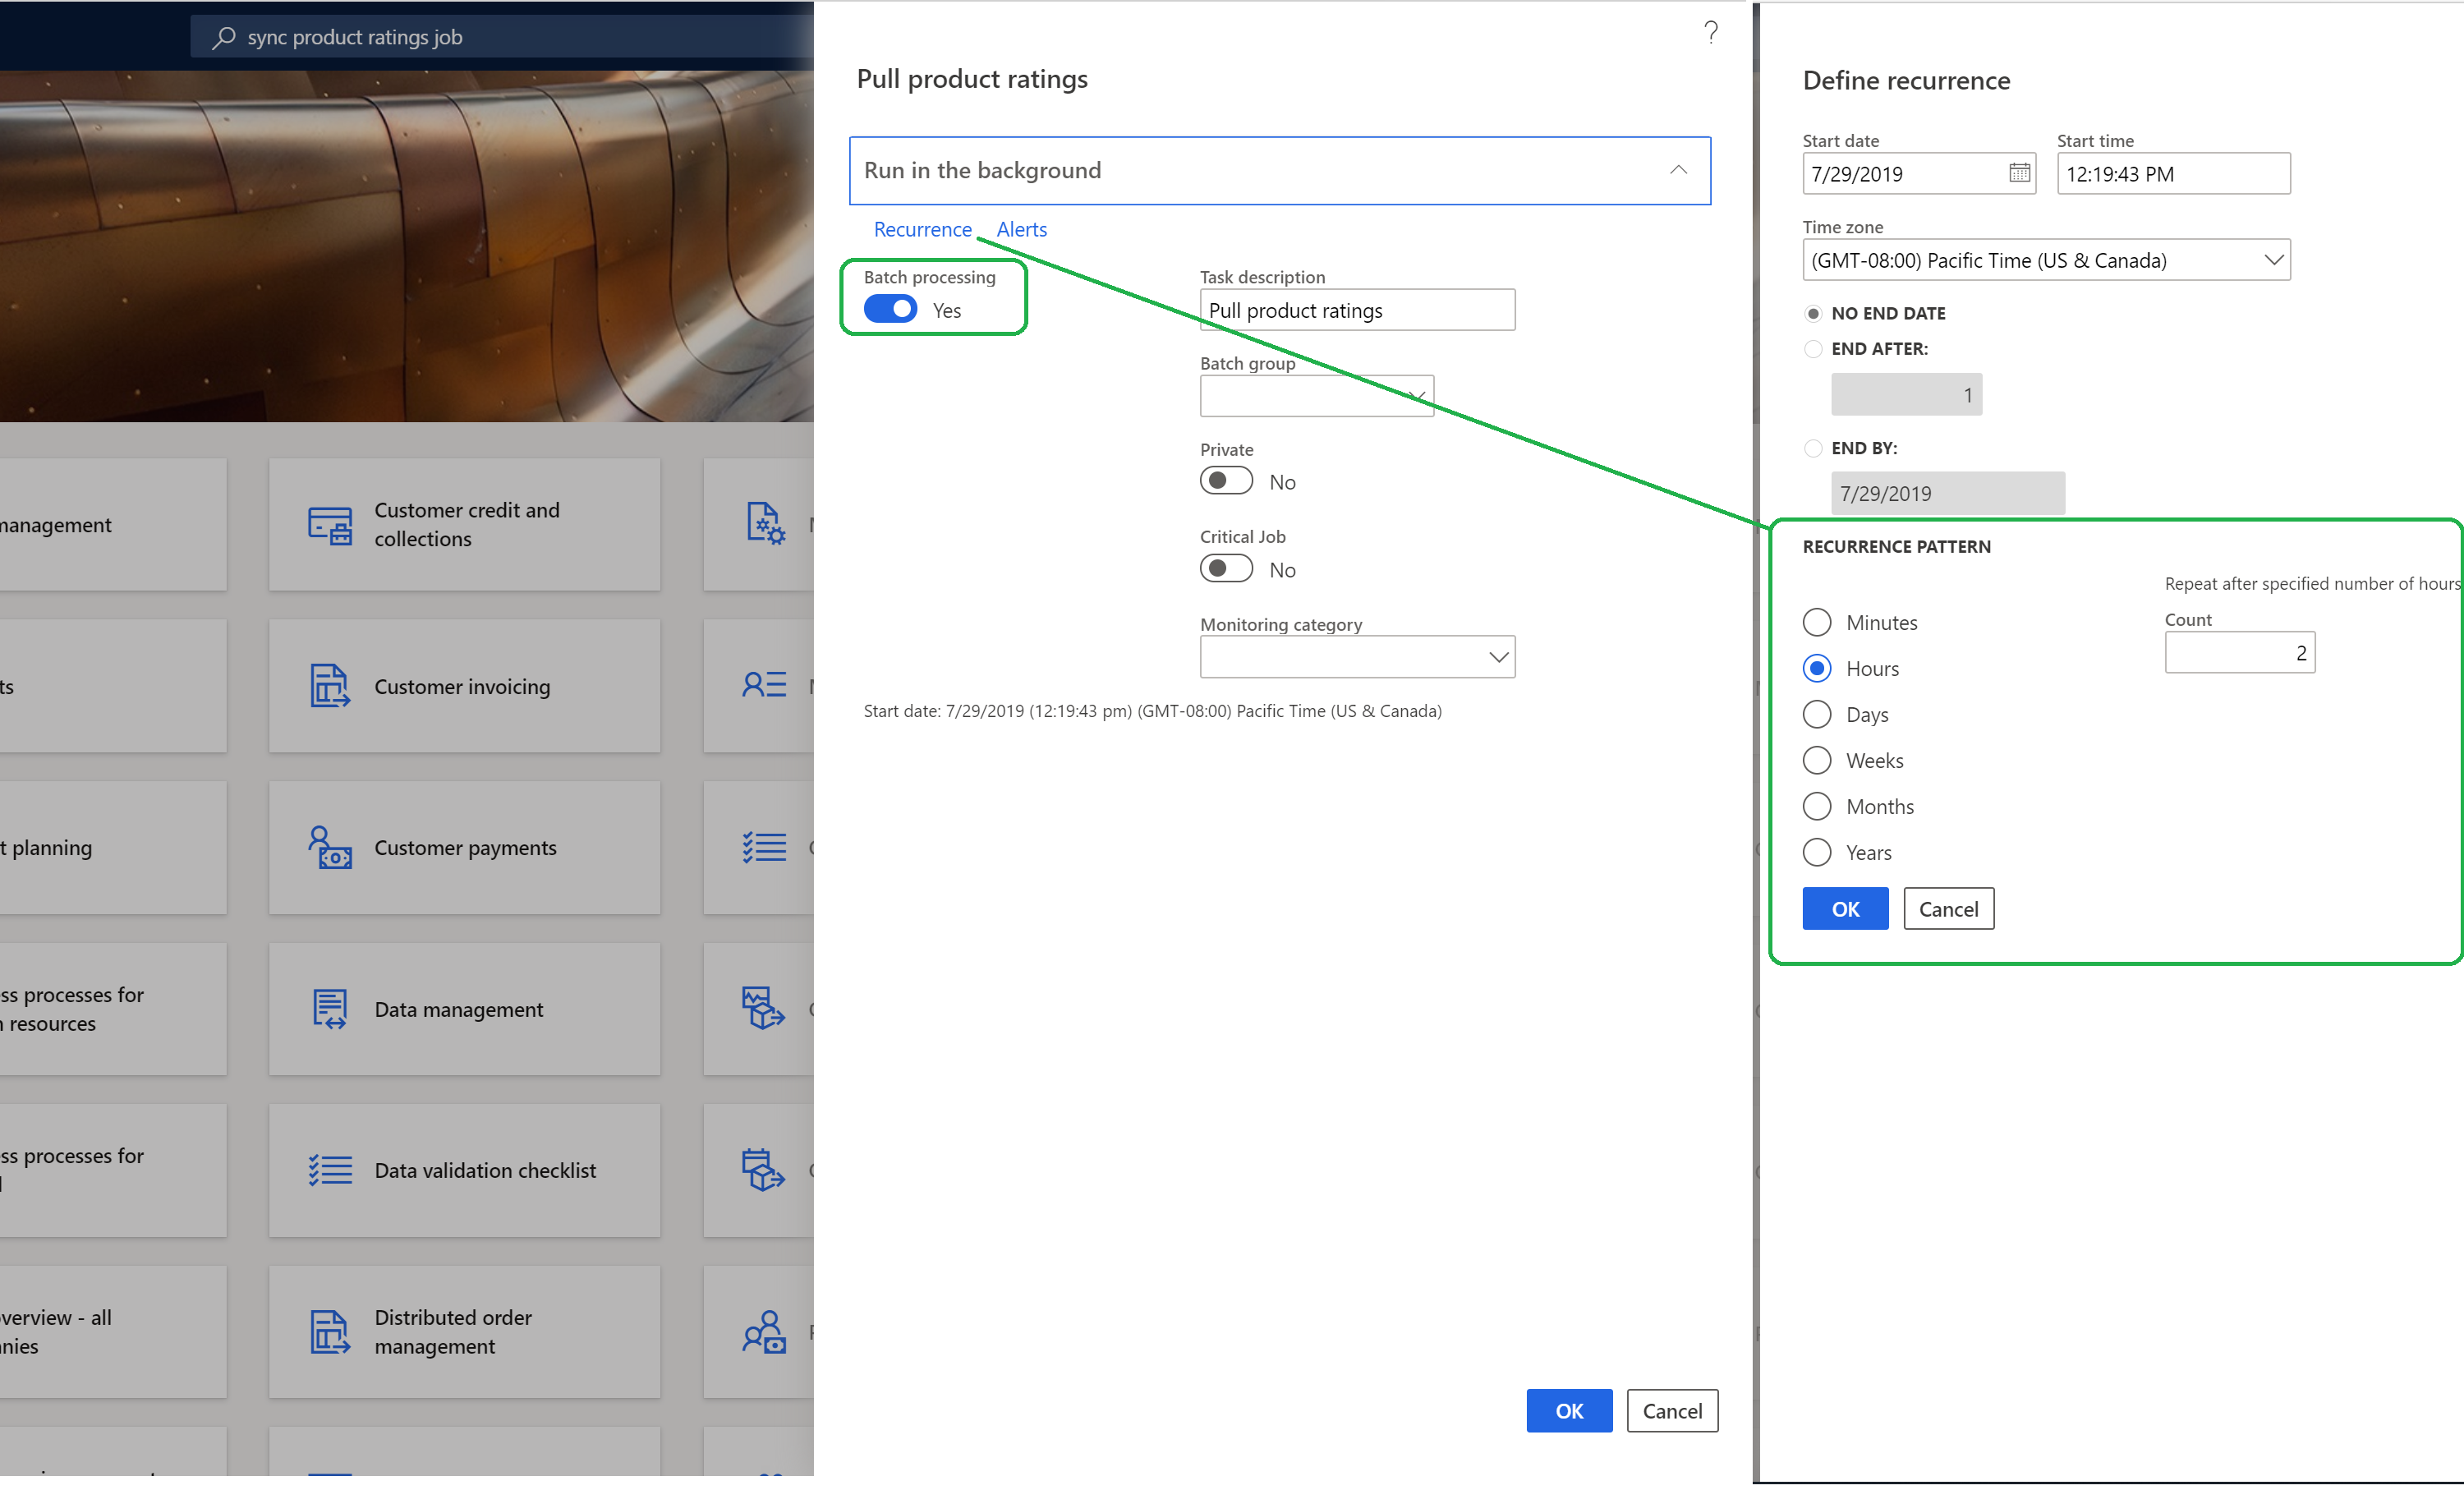The height and width of the screenshot is (1490, 2464).
Task: Open the Batch group dropdown
Action: point(1420,396)
